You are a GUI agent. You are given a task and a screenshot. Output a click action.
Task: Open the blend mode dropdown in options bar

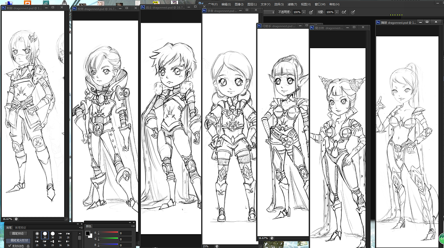point(269,12)
